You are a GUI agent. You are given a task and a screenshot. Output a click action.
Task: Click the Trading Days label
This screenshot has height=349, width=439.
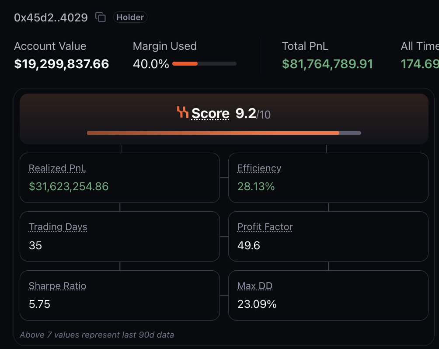coord(58,227)
